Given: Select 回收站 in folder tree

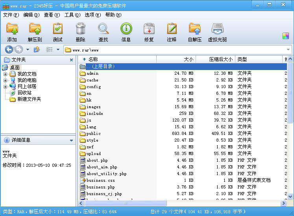Looking at the screenshot, I should pos(24,93).
